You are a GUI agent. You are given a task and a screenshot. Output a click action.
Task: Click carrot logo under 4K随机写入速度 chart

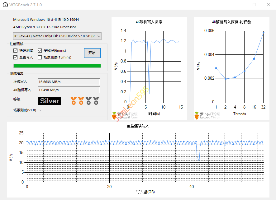click(x=115, y=115)
